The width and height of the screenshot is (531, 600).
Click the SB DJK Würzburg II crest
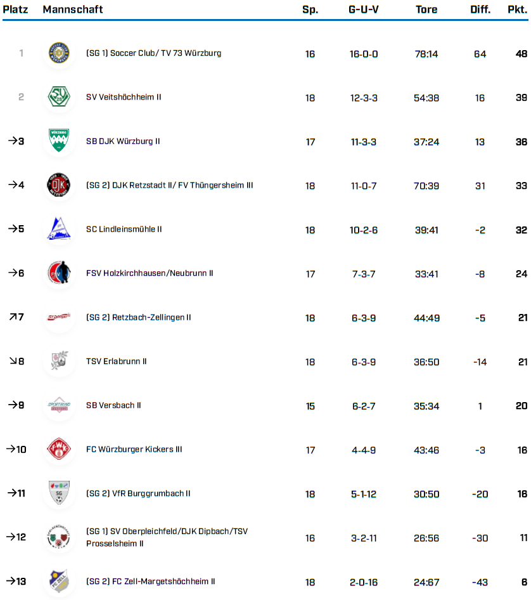pyautogui.click(x=59, y=141)
